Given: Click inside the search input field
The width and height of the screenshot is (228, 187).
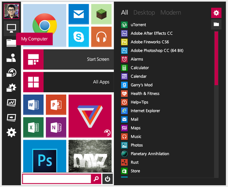Looking at the screenshot, I should [x=56, y=179].
